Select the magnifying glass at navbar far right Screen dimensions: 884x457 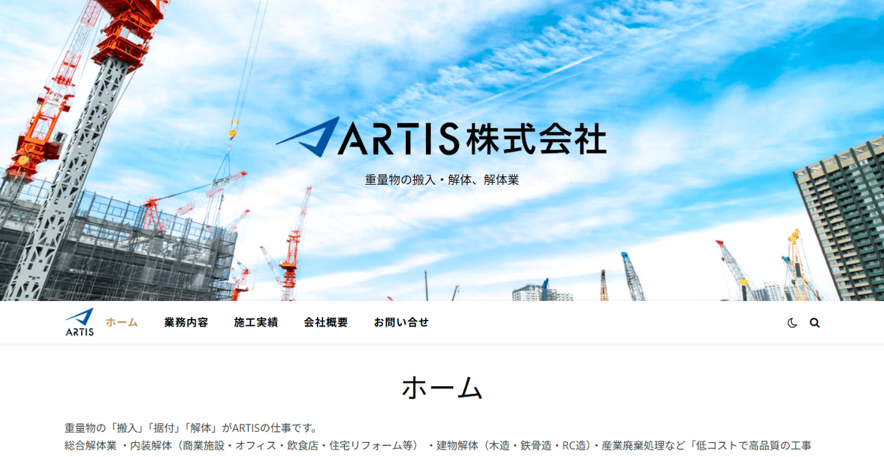(x=813, y=322)
